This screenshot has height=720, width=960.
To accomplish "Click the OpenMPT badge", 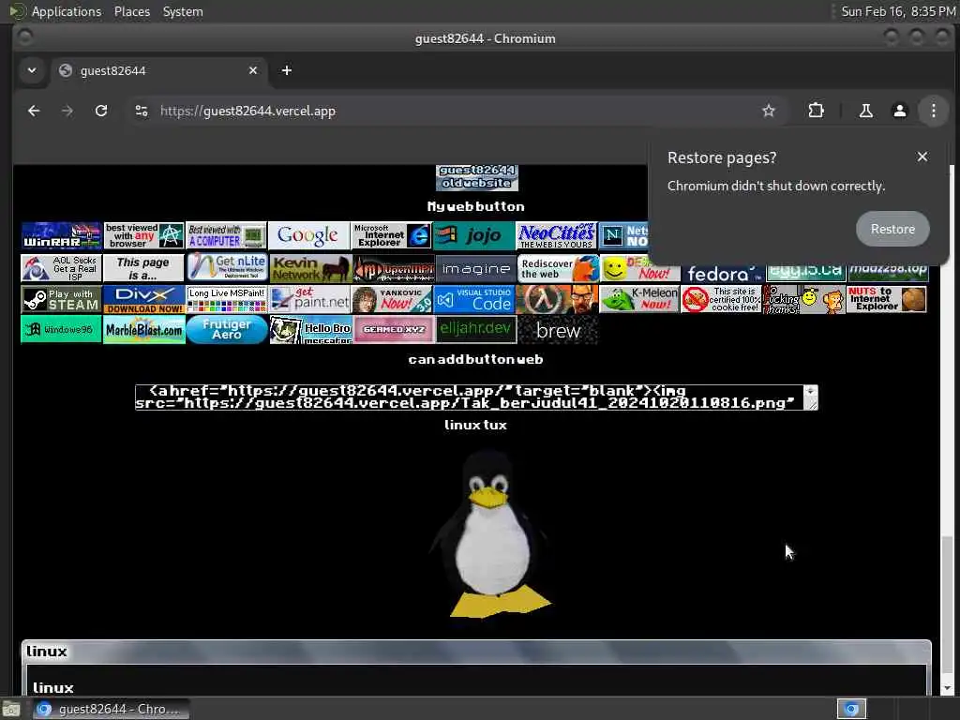I will point(392,268).
